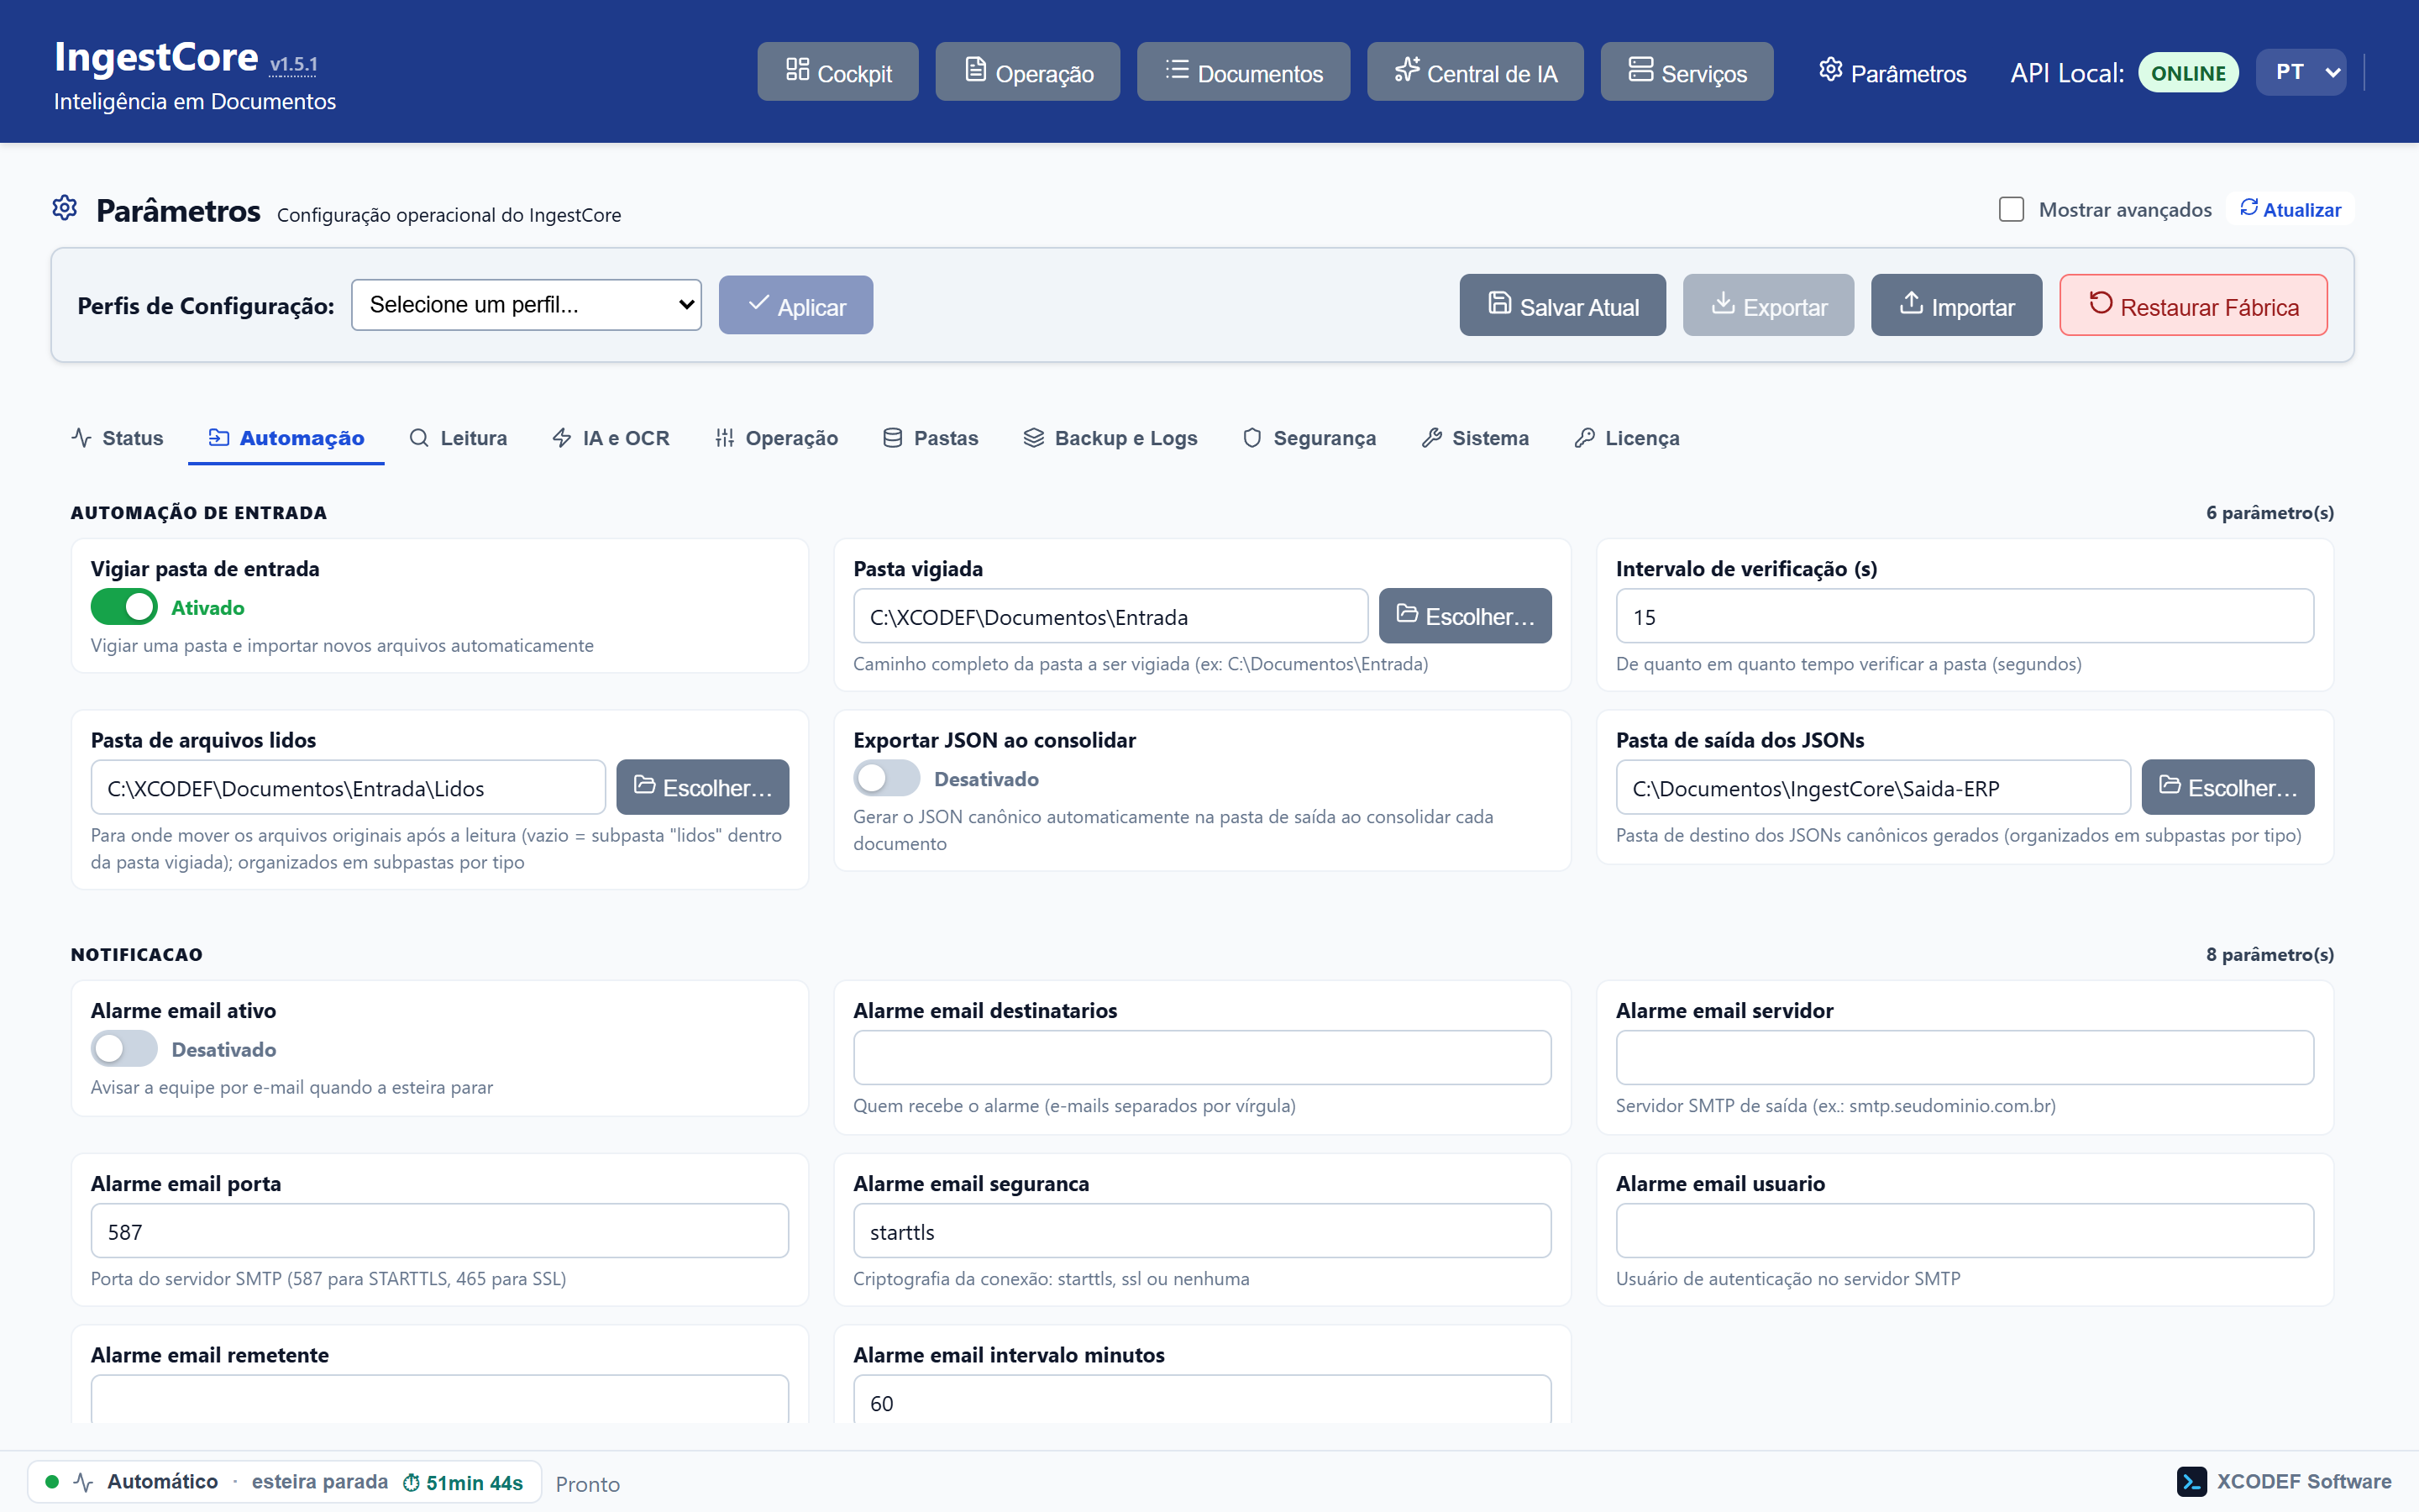Click the Alarme email usuario field
This screenshot has width=2419, height=1512.
point(1965,1231)
